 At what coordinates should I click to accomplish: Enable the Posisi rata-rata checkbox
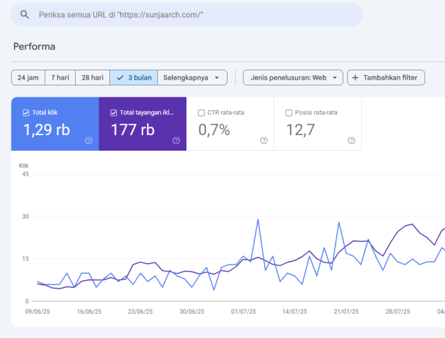click(289, 113)
